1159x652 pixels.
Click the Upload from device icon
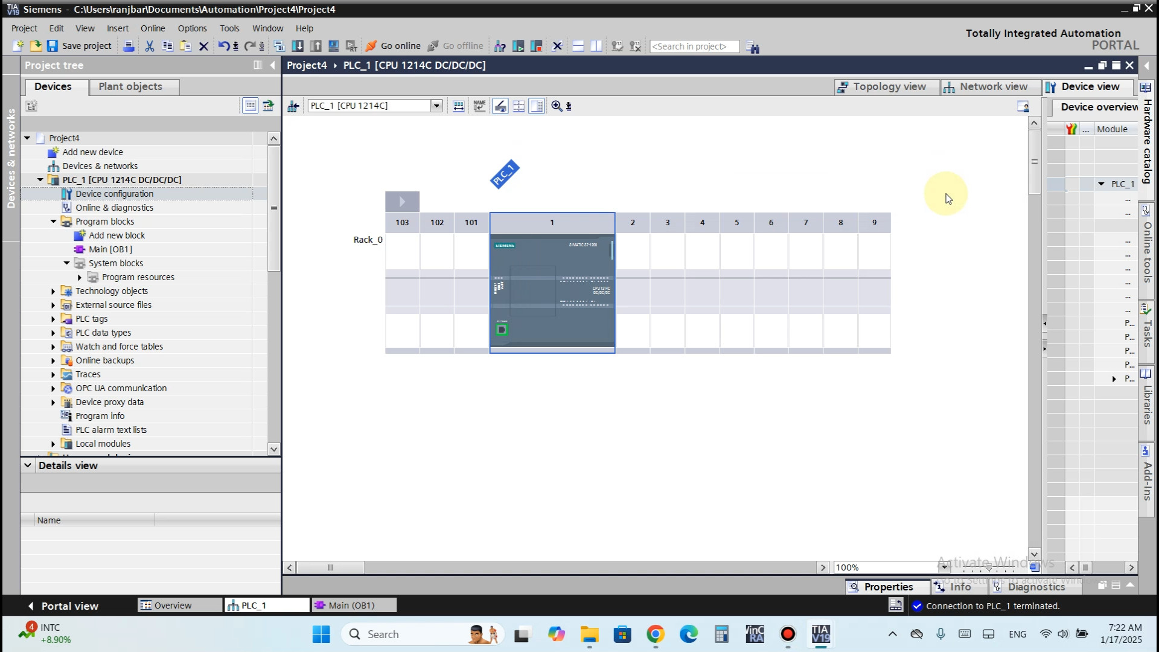316,46
